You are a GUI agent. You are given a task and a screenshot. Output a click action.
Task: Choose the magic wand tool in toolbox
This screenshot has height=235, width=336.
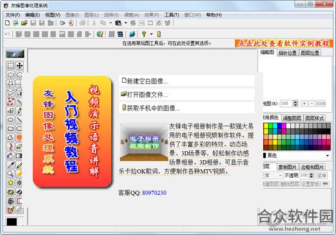[x=20, y=102]
